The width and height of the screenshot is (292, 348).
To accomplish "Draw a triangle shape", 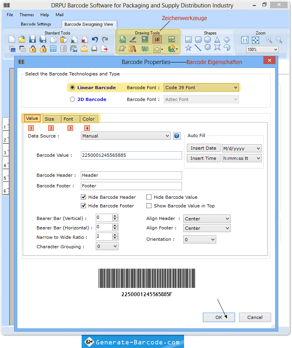I will 217,40.
